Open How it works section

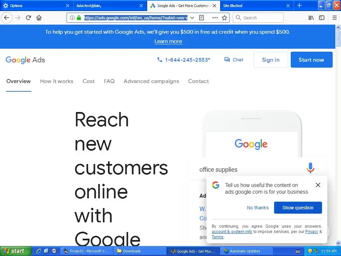(57, 81)
